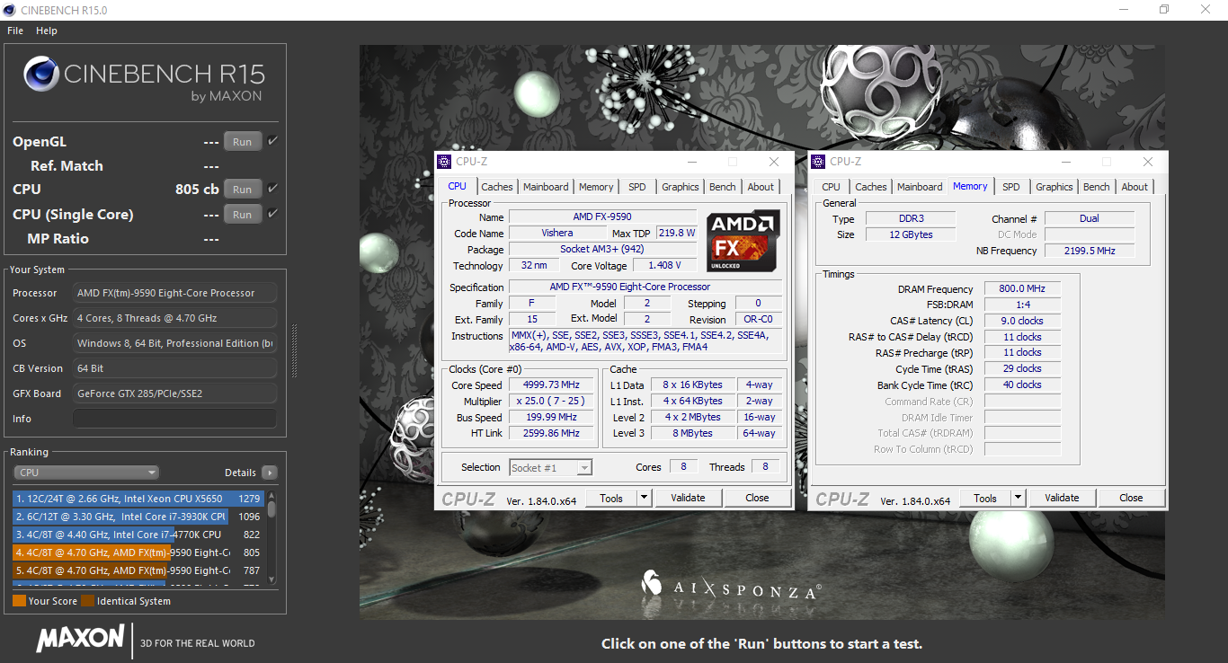This screenshot has width=1228, height=663.
Task: Click the Processor name field in Your System
Action: pos(174,293)
